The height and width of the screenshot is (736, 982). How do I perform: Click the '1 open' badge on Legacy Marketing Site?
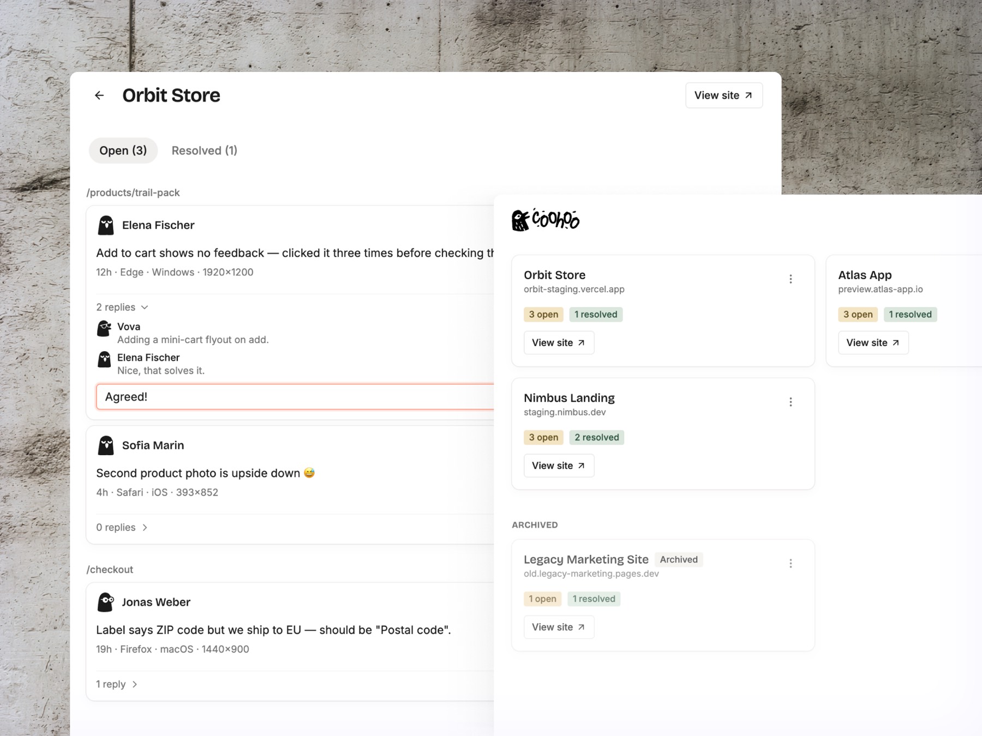(x=542, y=599)
